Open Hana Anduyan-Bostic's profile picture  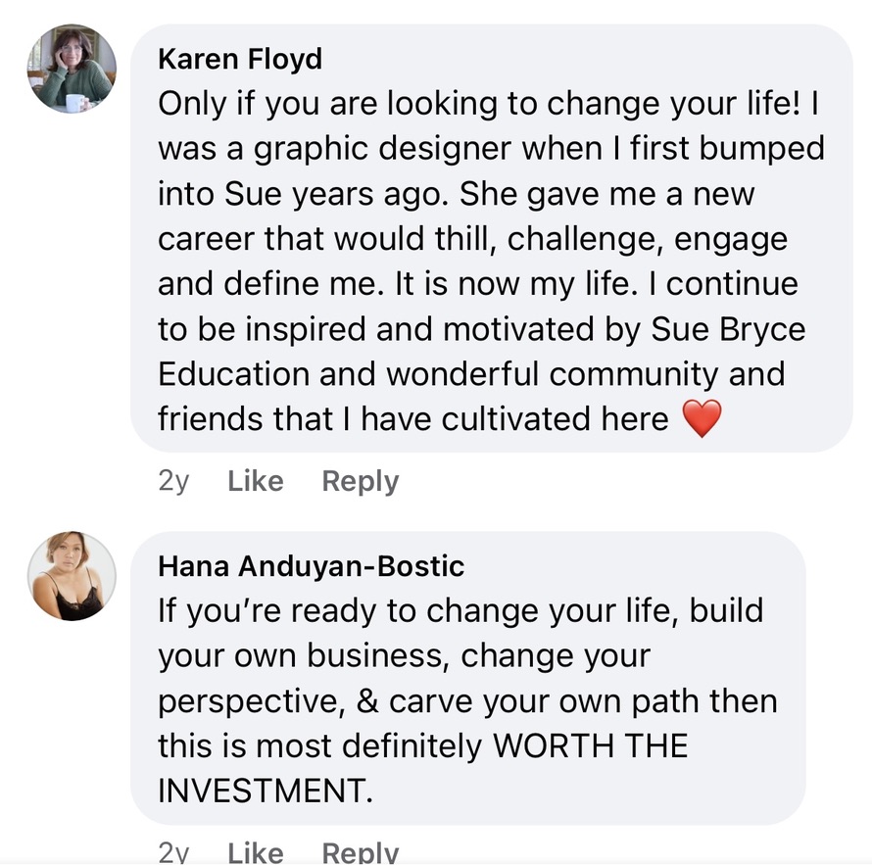point(73,576)
